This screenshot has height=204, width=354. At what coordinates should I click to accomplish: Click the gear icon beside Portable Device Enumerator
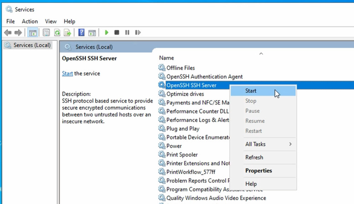(x=161, y=137)
